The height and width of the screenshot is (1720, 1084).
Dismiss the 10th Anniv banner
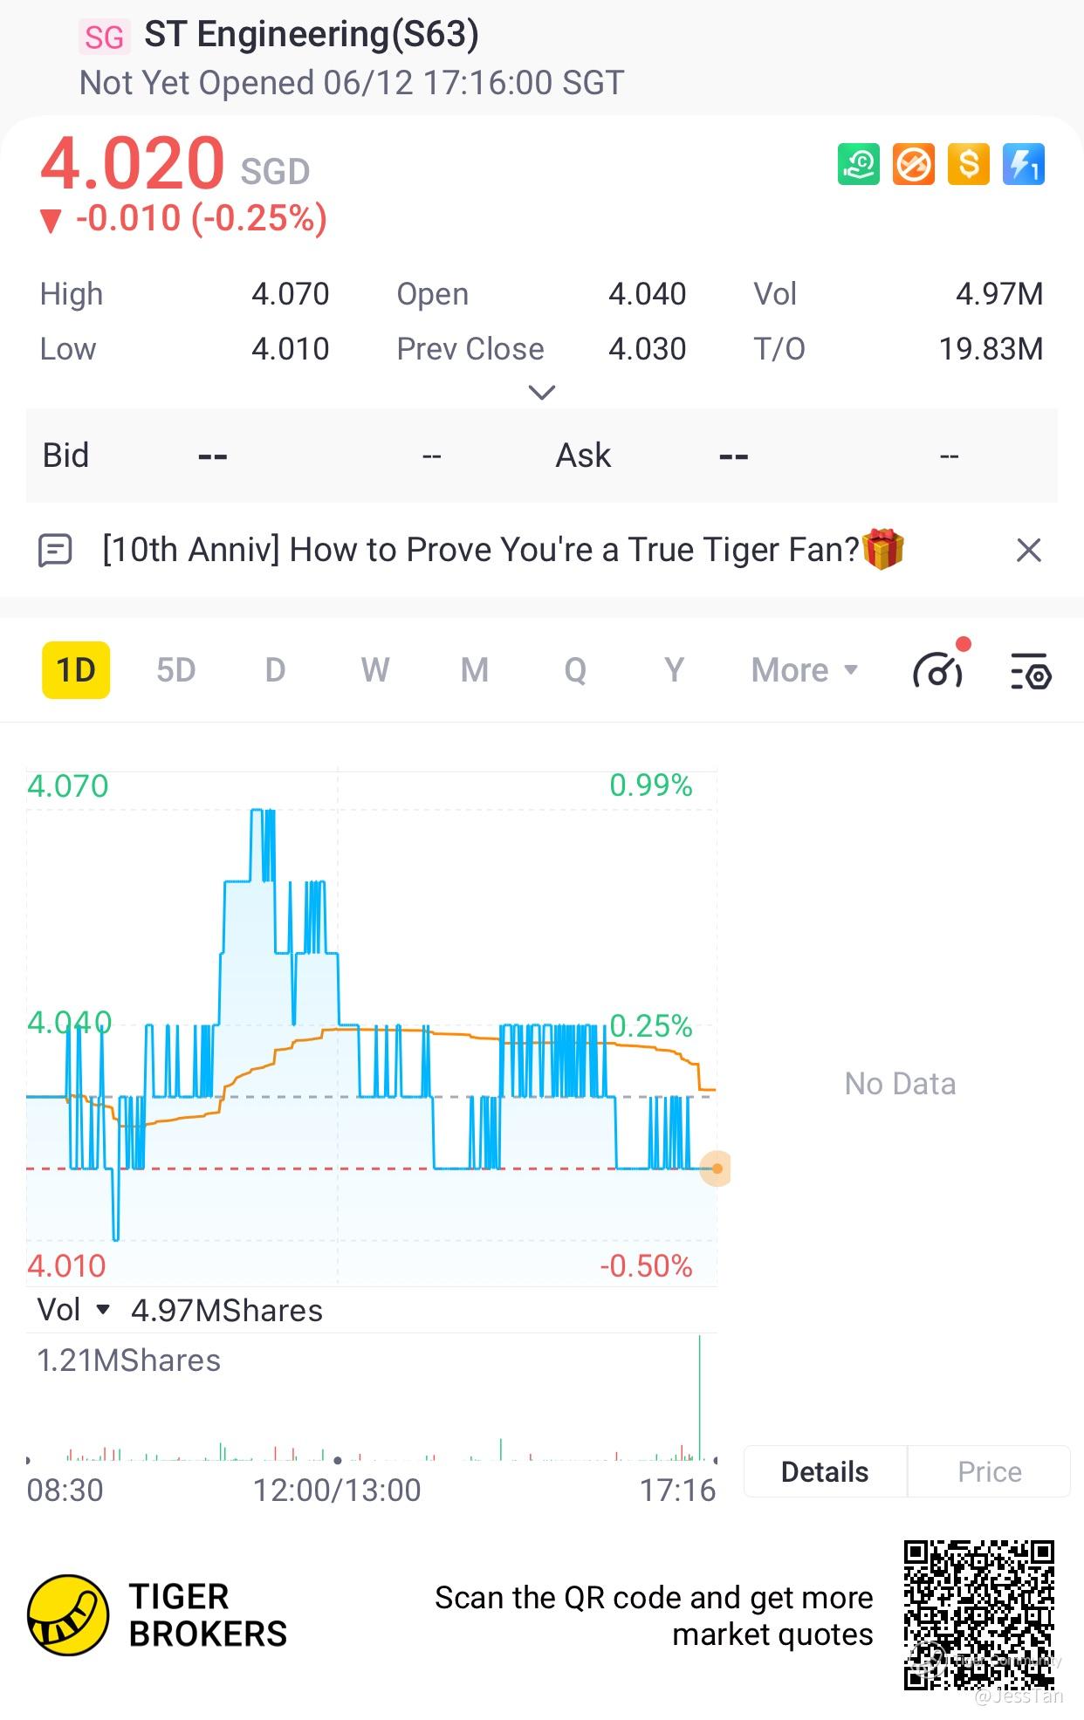click(1029, 551)
